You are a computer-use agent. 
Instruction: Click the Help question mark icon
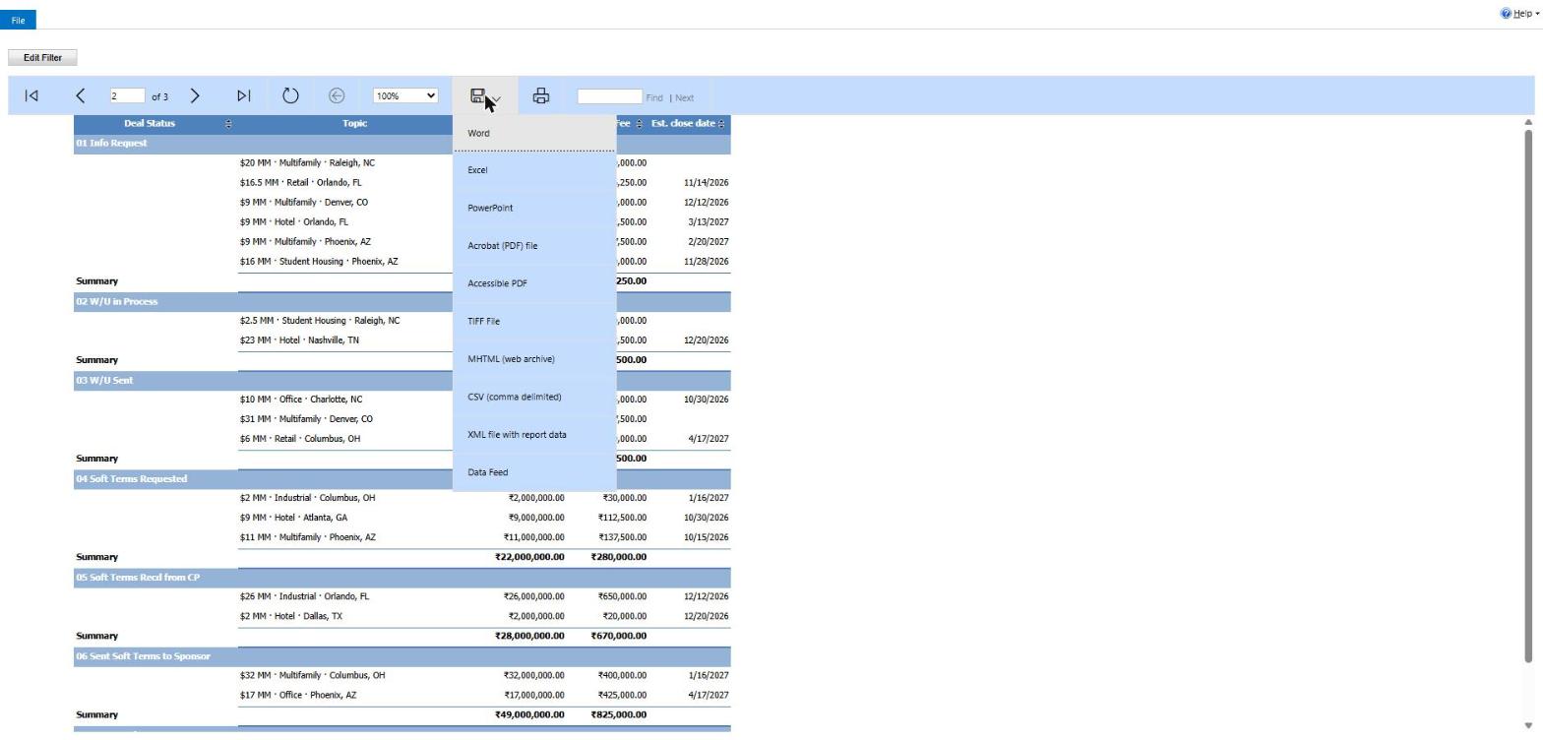pos(1506,14)
